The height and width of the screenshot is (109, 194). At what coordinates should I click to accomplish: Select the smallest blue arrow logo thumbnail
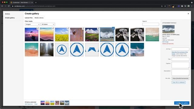click(x=62, y=50)
